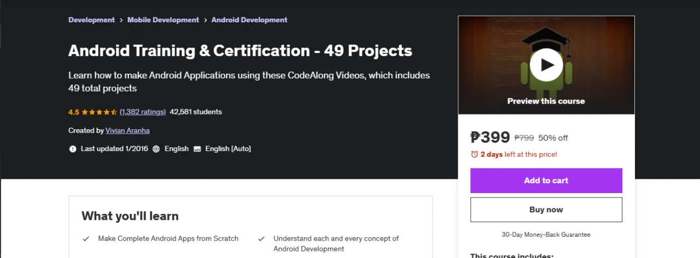Click the course title heading

(240, 50)
